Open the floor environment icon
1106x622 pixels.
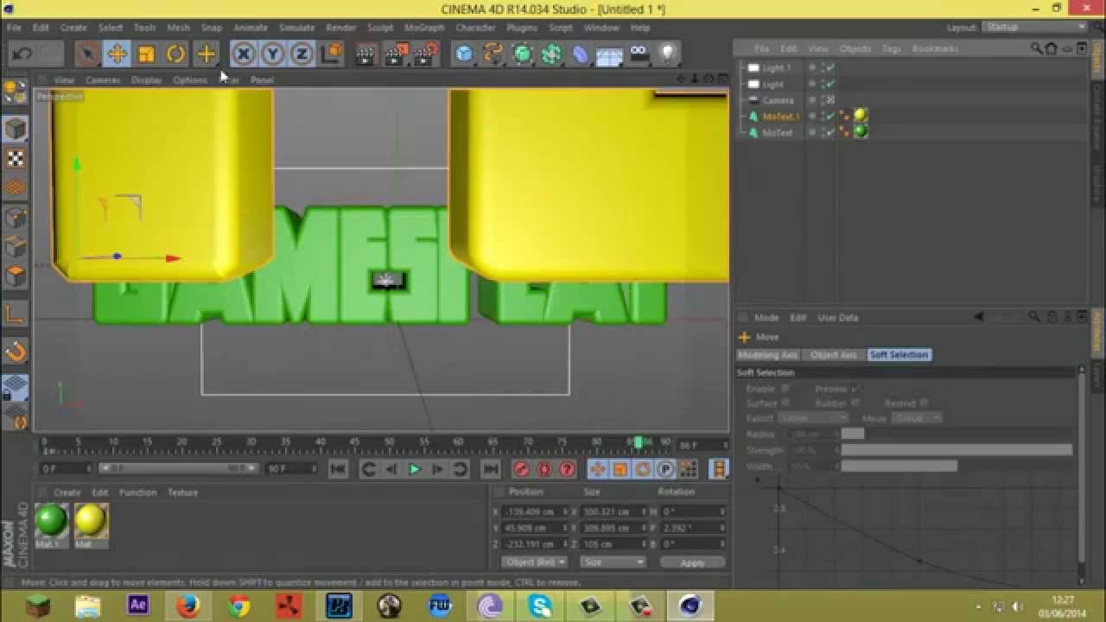609,55
